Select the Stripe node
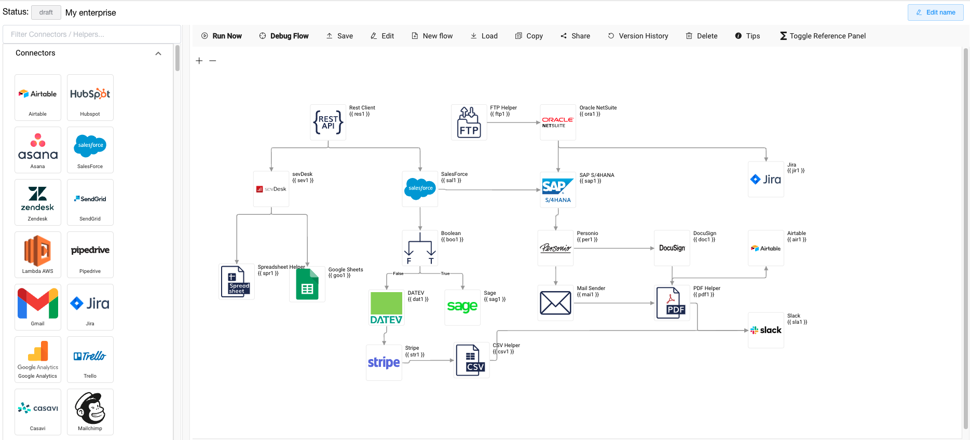Image resolution: width=970 pixels, height=440 pixels. 384,363
